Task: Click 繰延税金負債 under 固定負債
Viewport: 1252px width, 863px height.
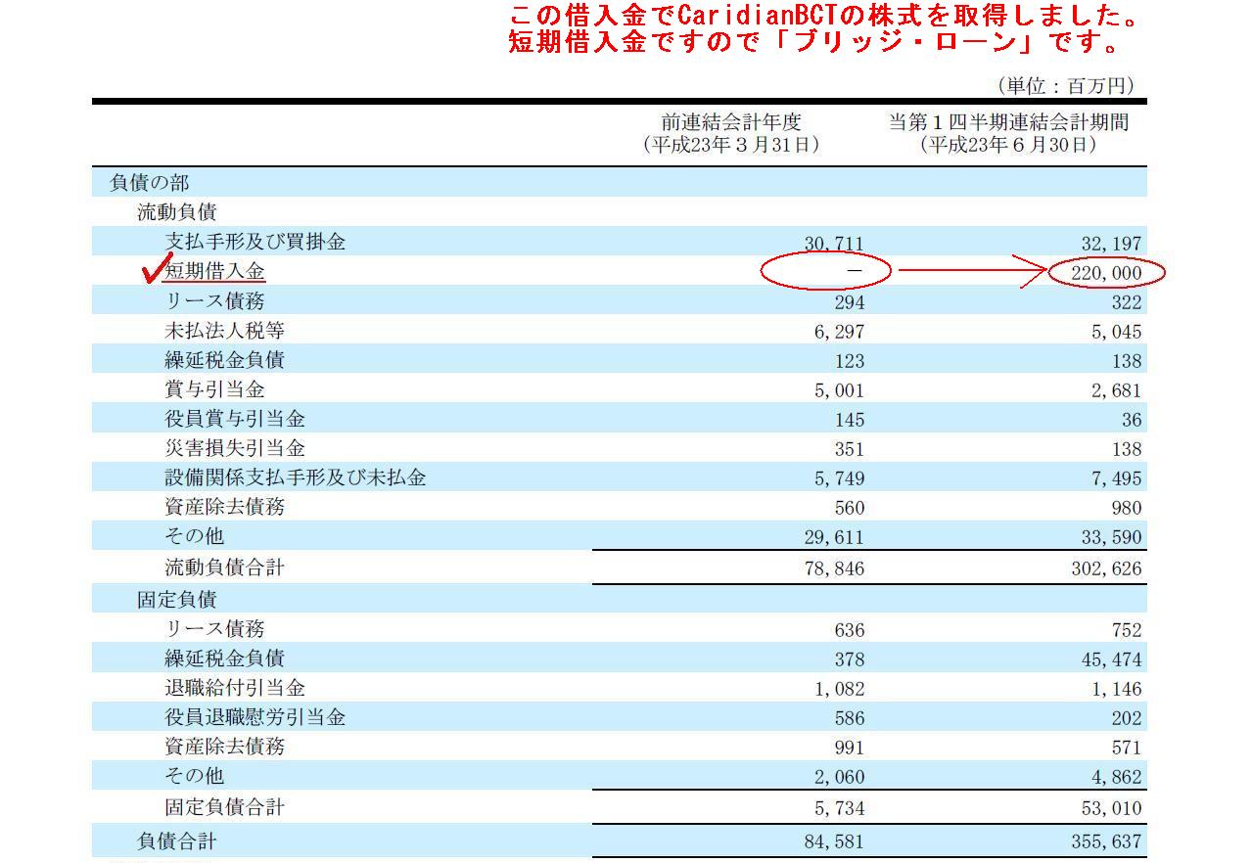Action: (224, 659)
